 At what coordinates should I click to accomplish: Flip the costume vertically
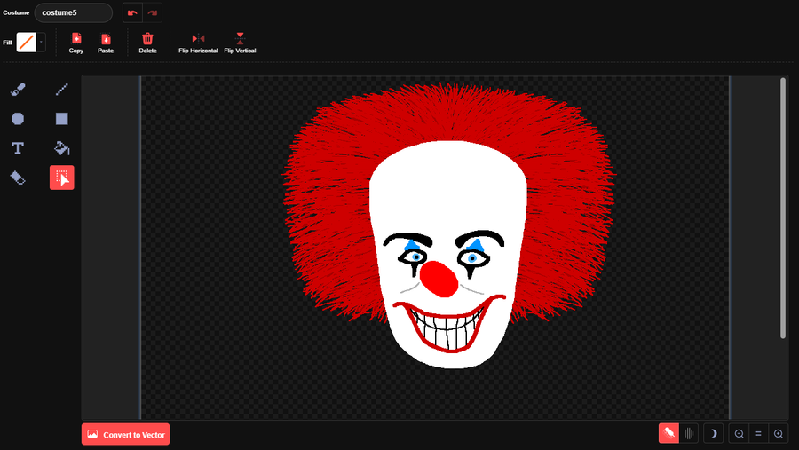coord(240,43)
